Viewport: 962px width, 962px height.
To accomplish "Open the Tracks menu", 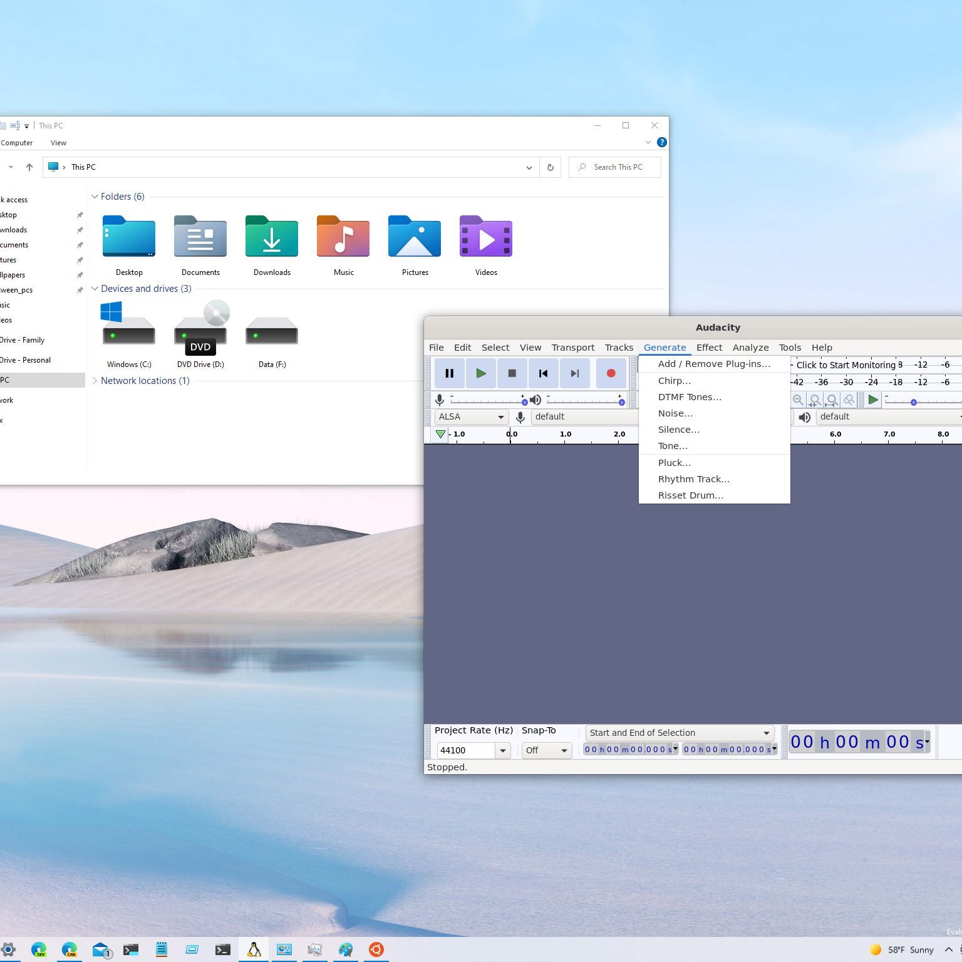I will 619,348.
